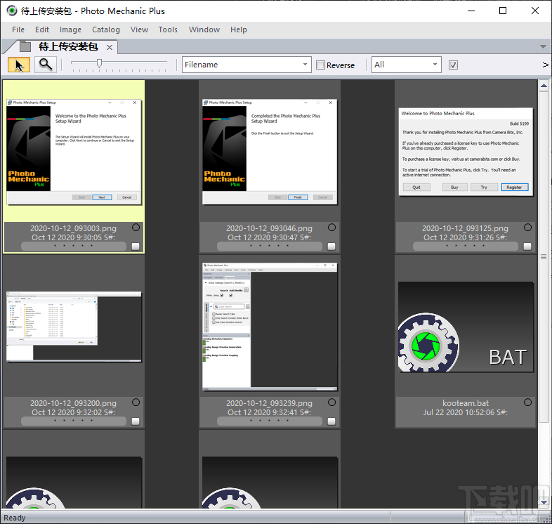Close the 待上传安装包 contact sheet tab
This screenshot has height=524, width=552.
click(x=110, y=47)
